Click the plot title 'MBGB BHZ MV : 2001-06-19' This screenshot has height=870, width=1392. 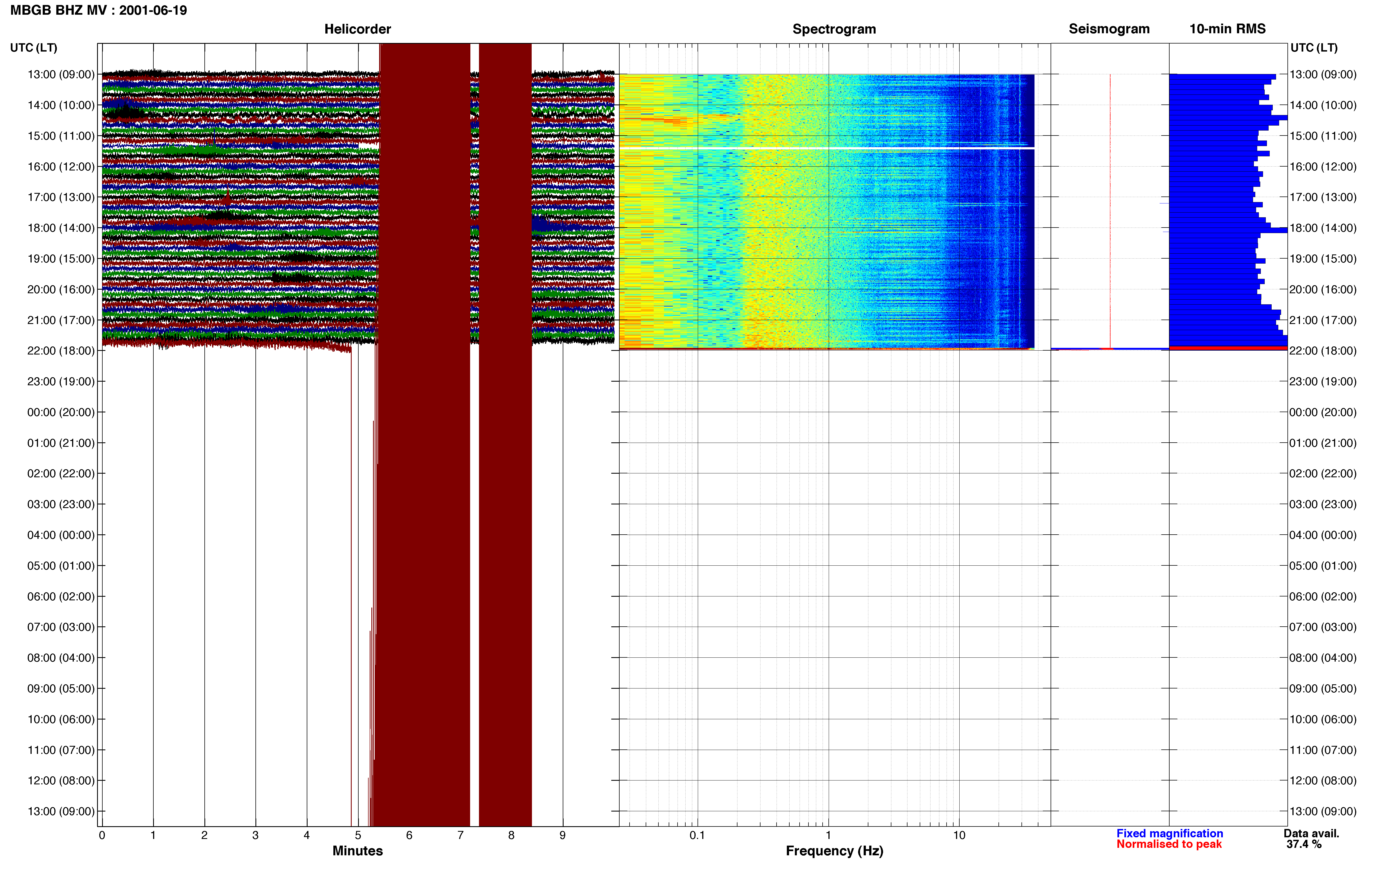(x=98, y=10)
